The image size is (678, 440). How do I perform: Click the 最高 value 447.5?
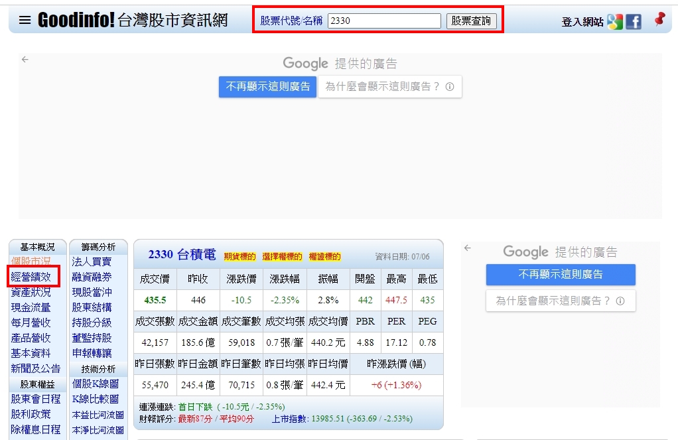coord(397,300)
